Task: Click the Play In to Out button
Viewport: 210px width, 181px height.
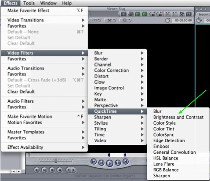Action: click(101, 163)
